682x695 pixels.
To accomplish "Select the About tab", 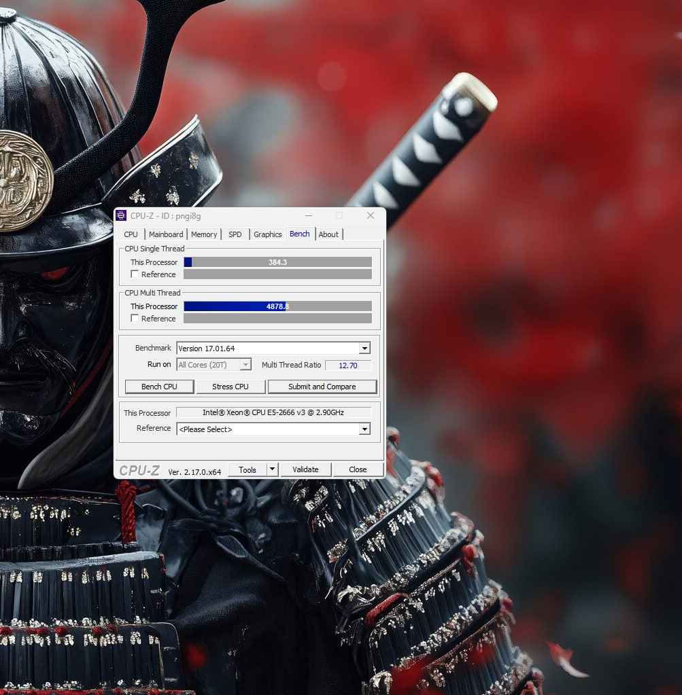I will [x=328, y=234].
